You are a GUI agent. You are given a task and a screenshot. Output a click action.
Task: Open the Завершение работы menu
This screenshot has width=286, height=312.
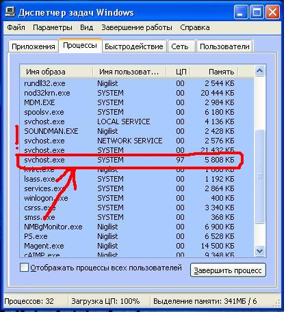coord(137,27)
